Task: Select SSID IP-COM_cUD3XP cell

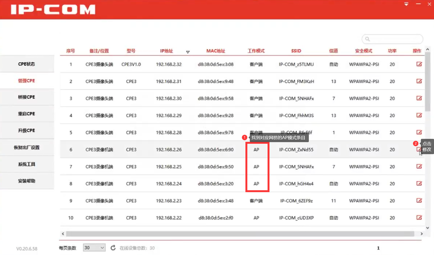Action: point(296,218)
